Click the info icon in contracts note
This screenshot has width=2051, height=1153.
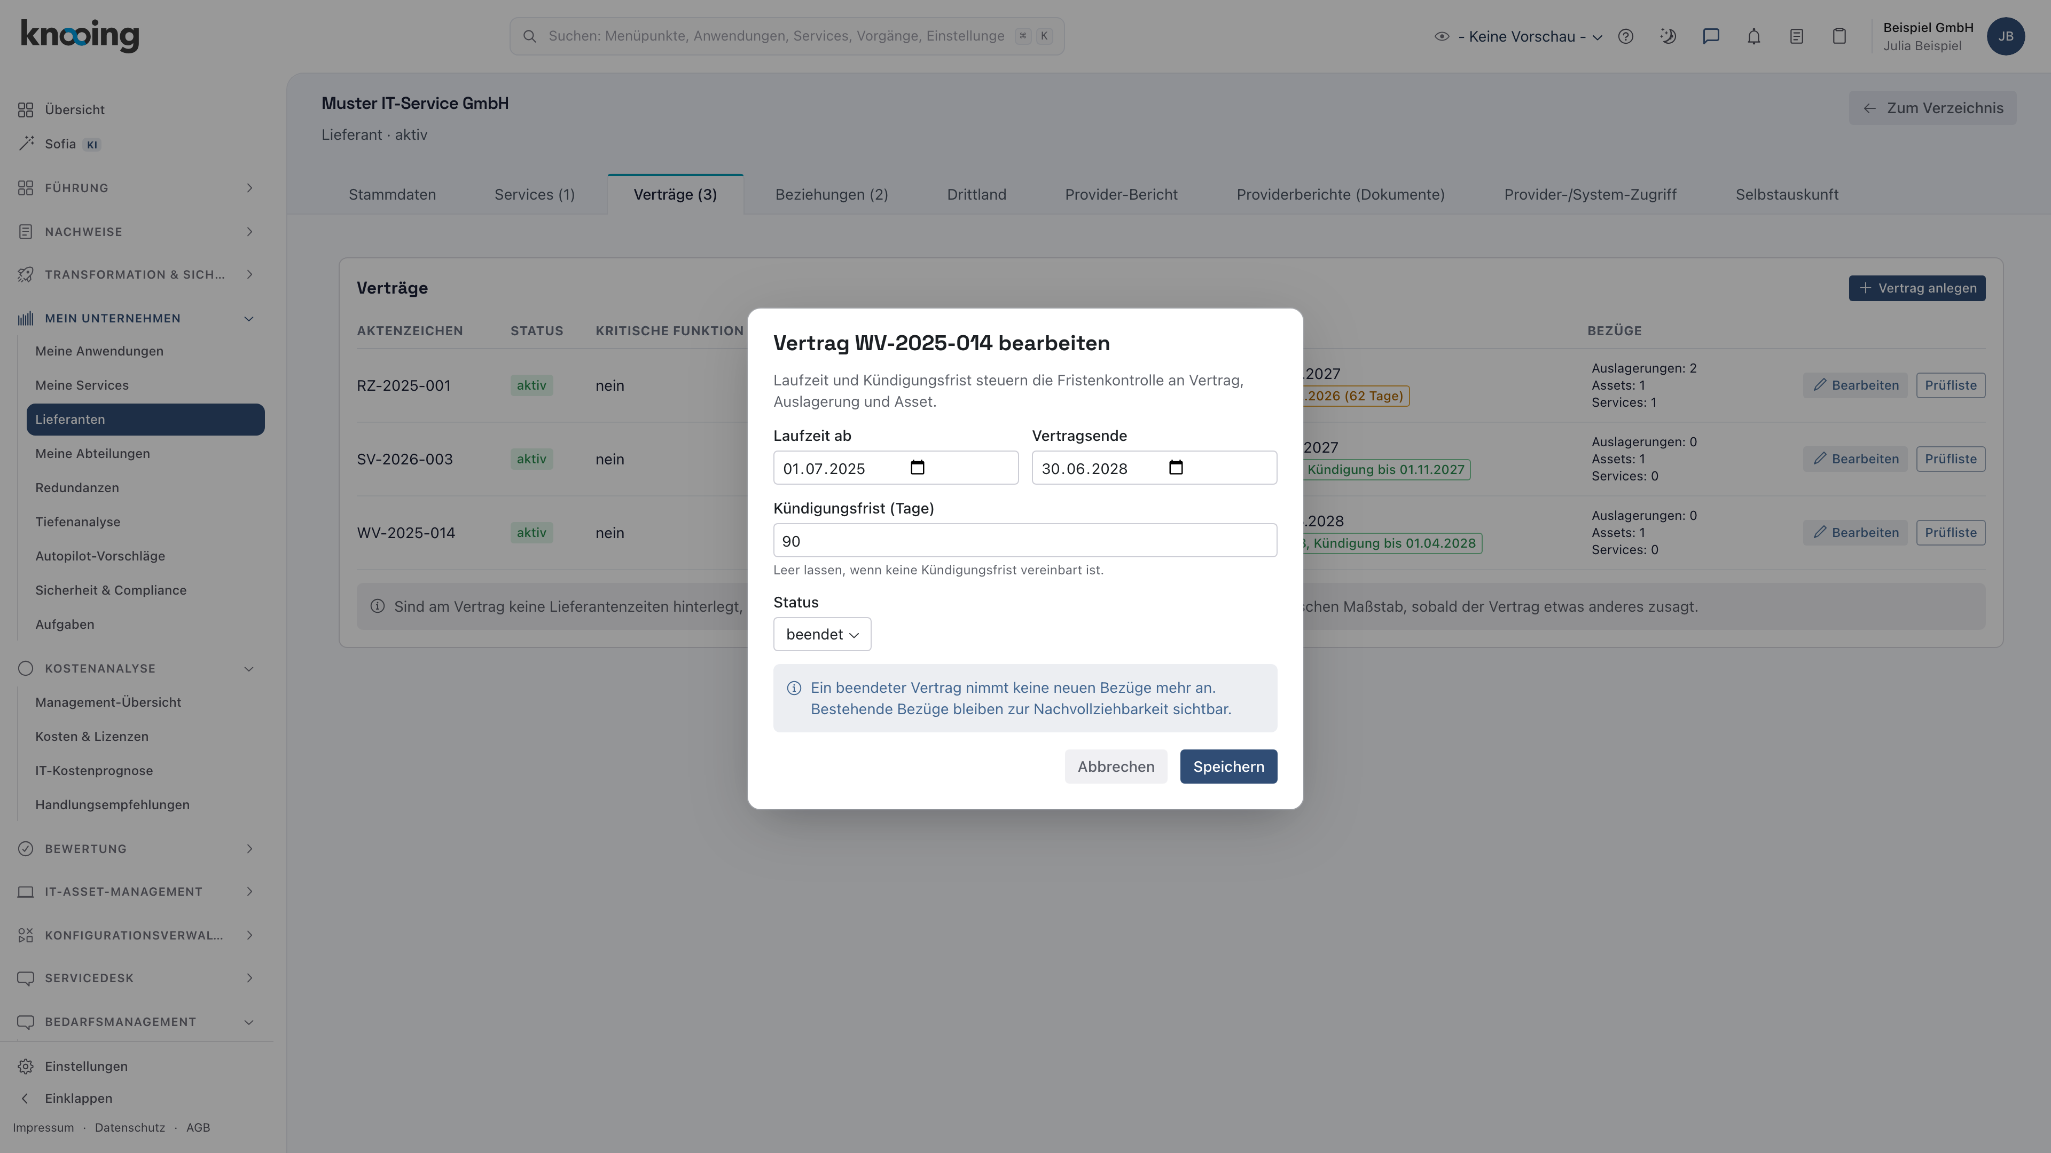pos(378,606)
